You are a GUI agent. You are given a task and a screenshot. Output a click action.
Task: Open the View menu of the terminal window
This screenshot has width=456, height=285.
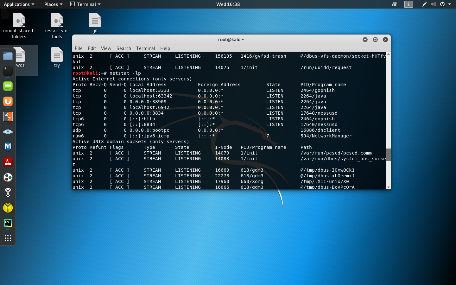click(x=106, y=48)
